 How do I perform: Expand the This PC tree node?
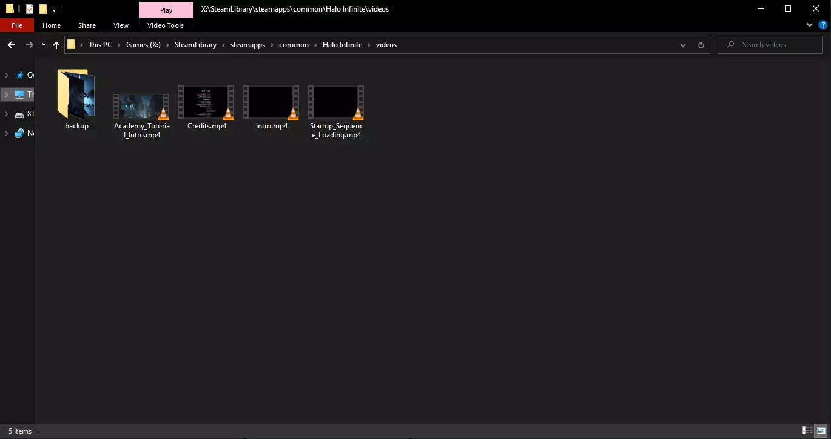pos(6,94)
